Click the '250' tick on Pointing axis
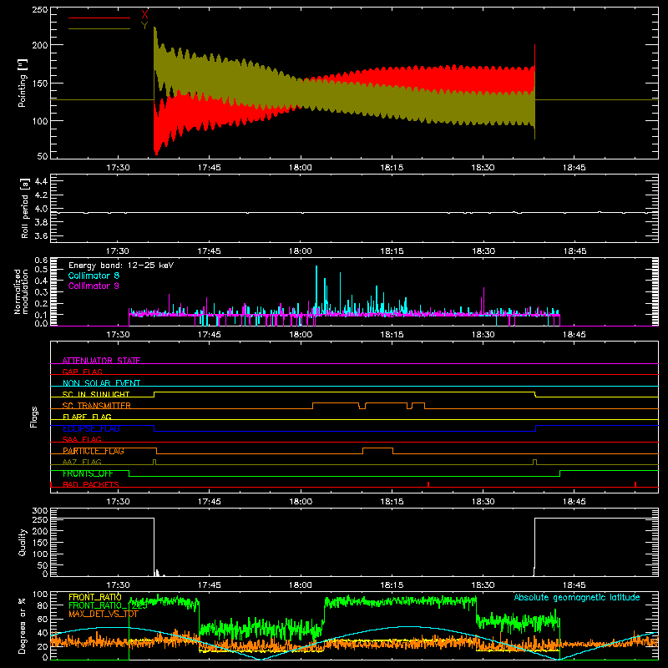 pos(39,9)
